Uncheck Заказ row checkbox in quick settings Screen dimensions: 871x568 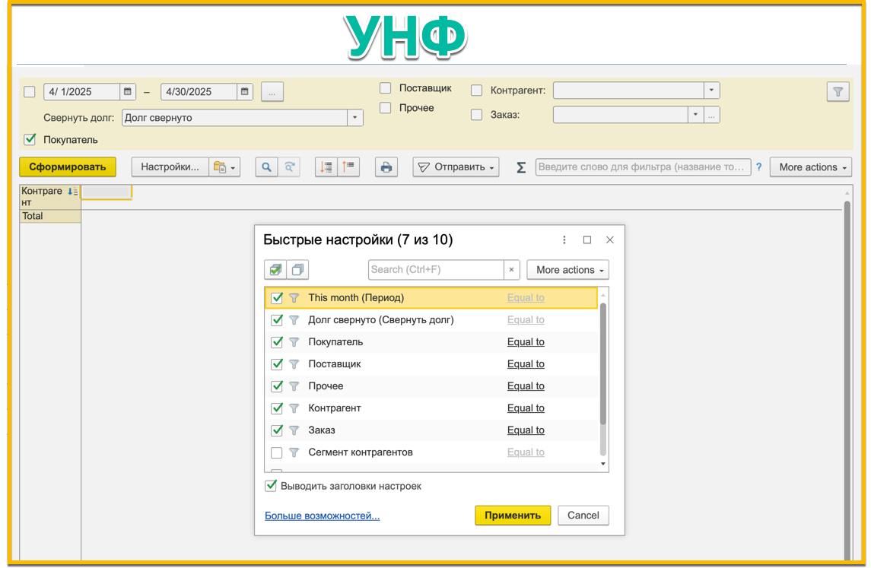(x=277, y=430)
